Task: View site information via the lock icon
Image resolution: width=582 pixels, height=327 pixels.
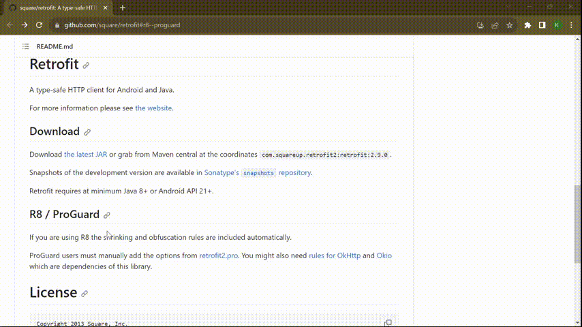Action: pos(57,25)
